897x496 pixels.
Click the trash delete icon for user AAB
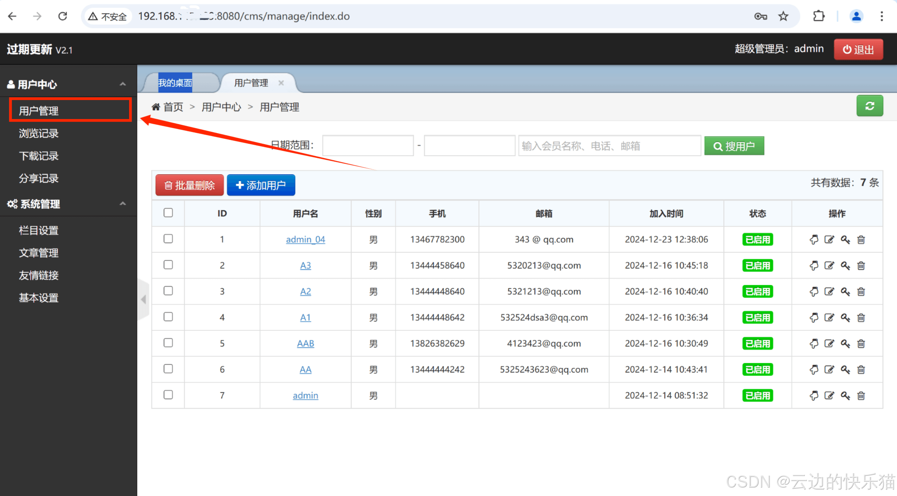[861, 344]
